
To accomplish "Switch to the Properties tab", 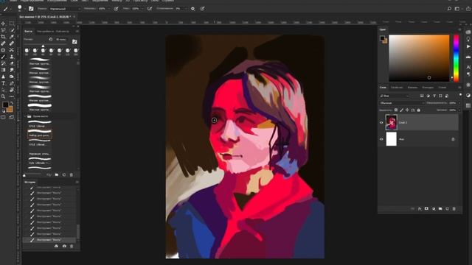I will [x=397, y=88].
